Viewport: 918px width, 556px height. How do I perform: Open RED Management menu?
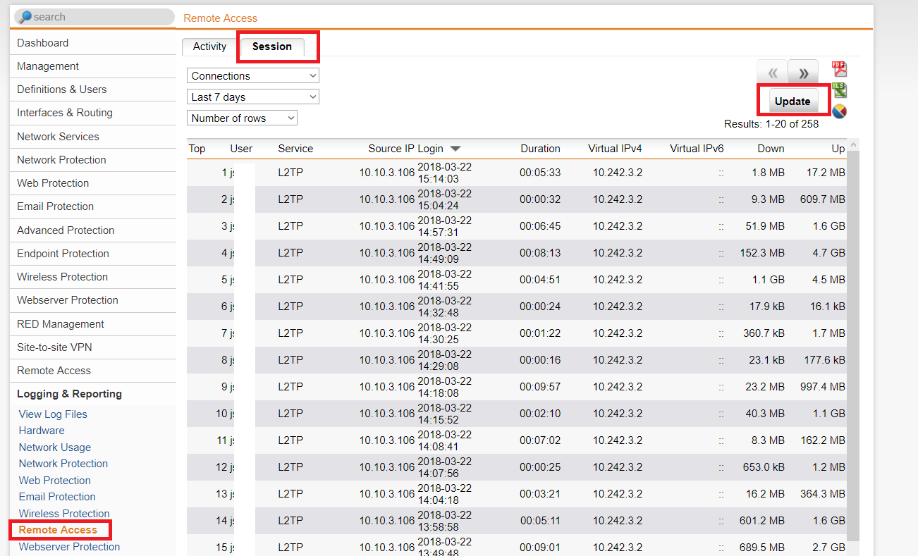[93, 324]
